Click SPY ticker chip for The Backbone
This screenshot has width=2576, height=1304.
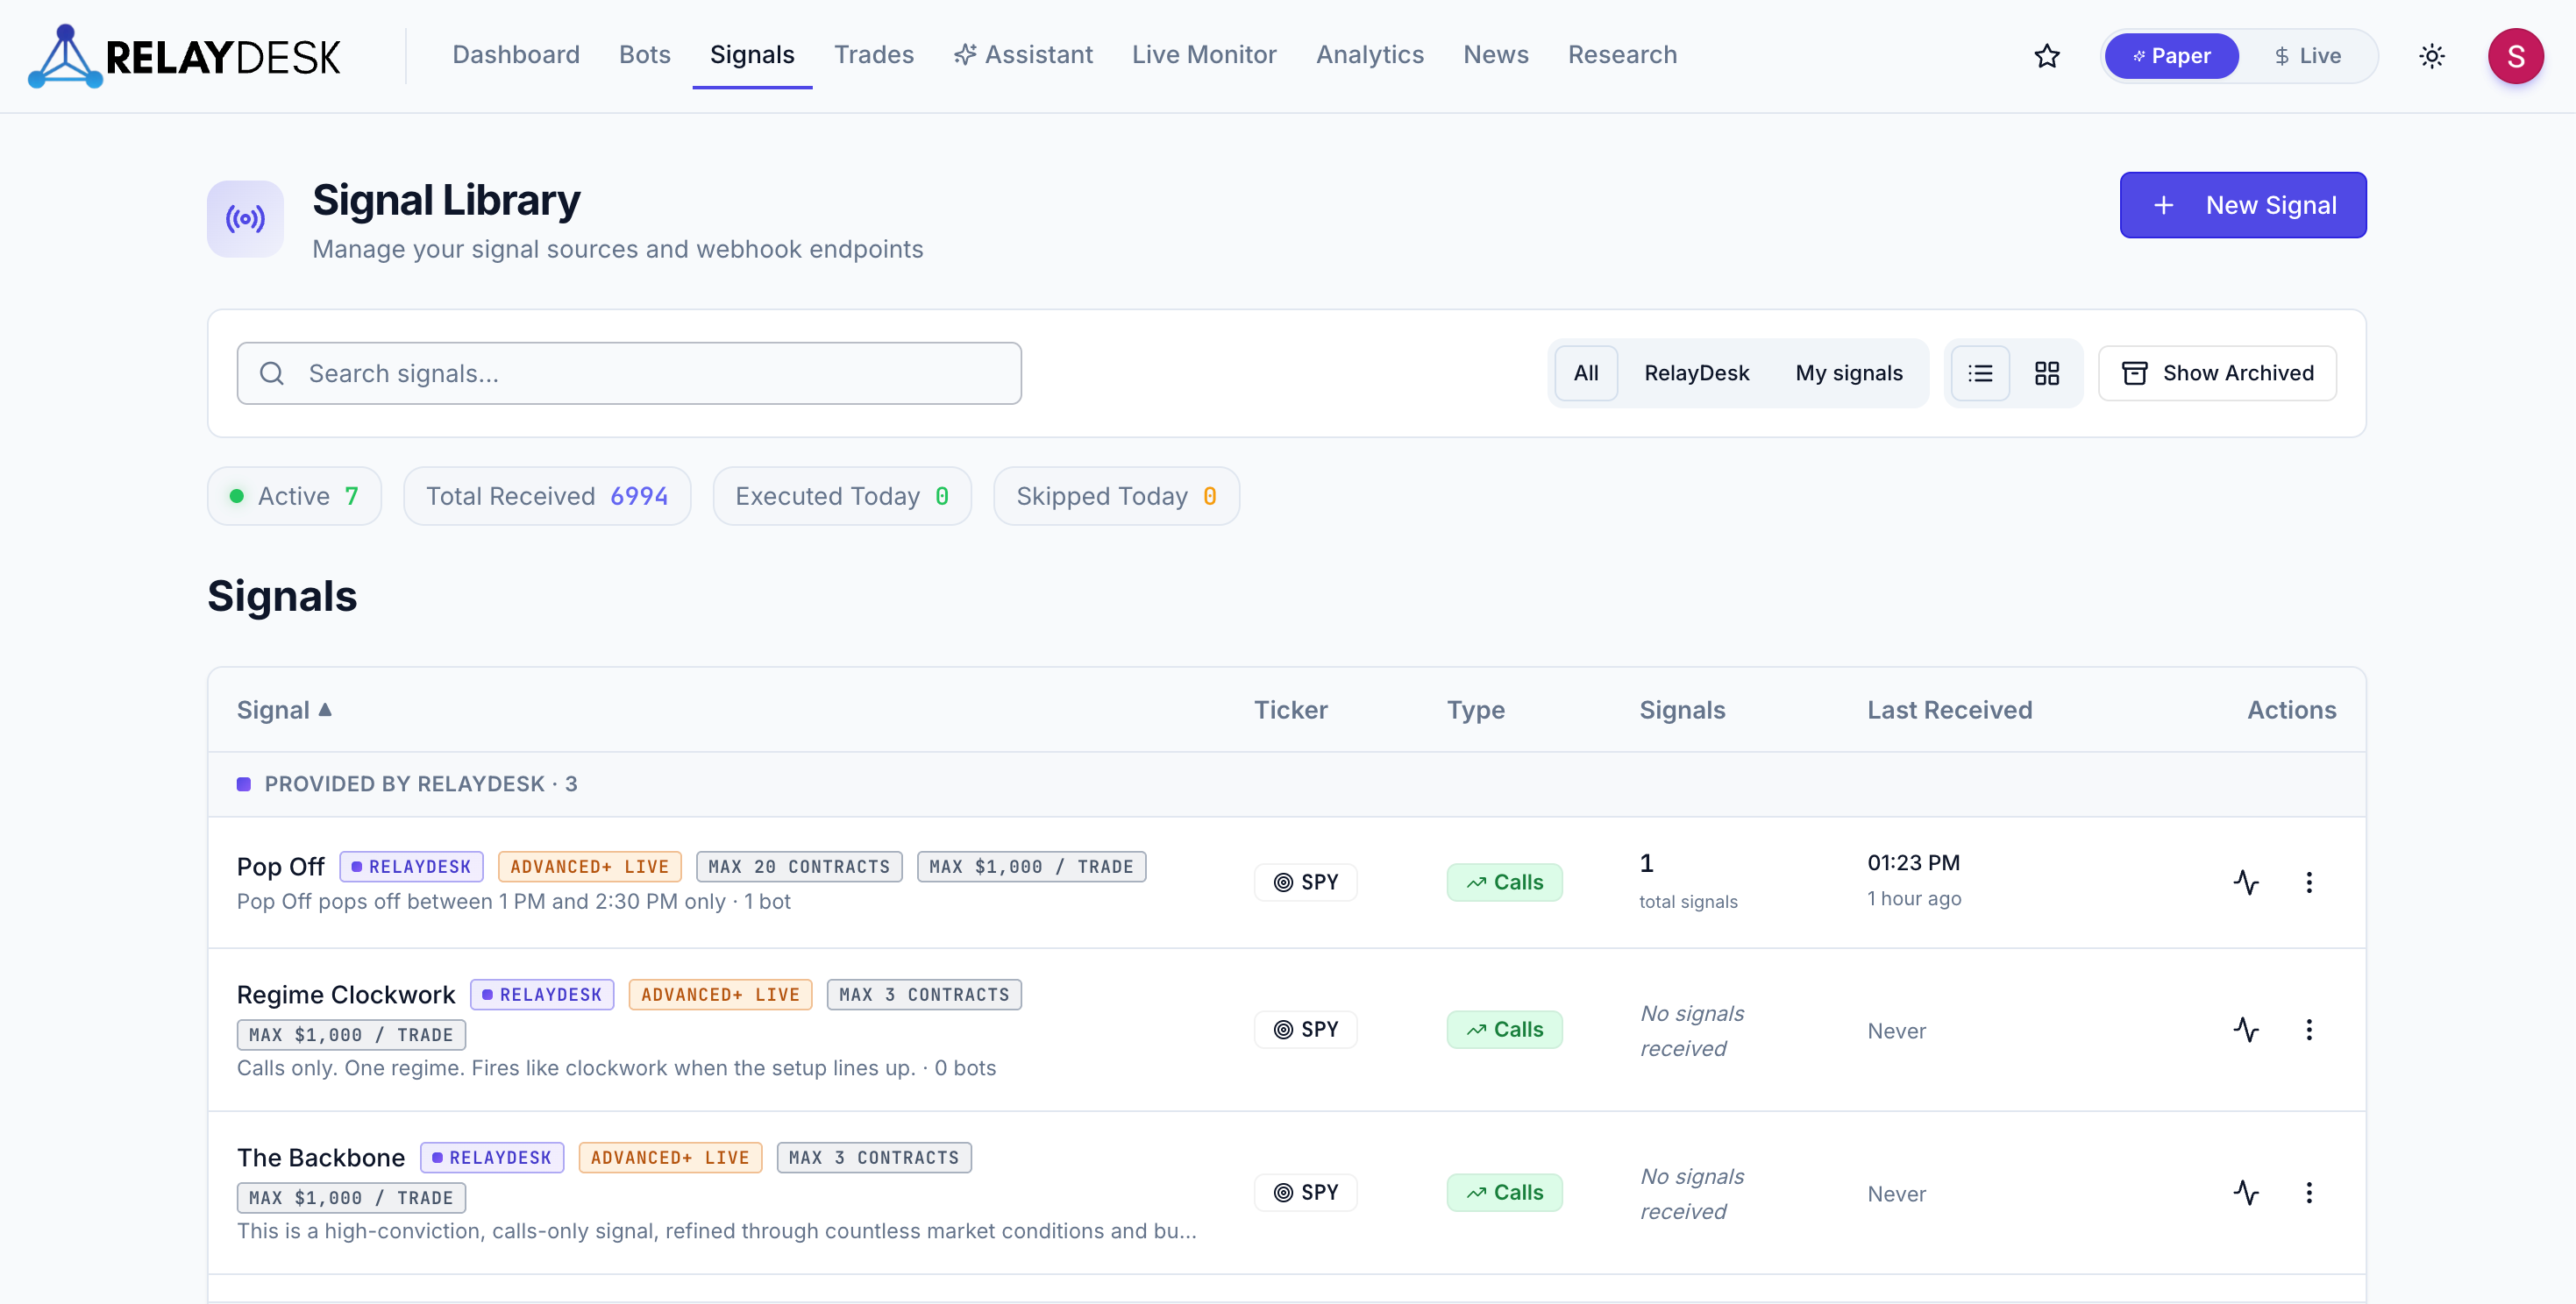[1305, 1192]
